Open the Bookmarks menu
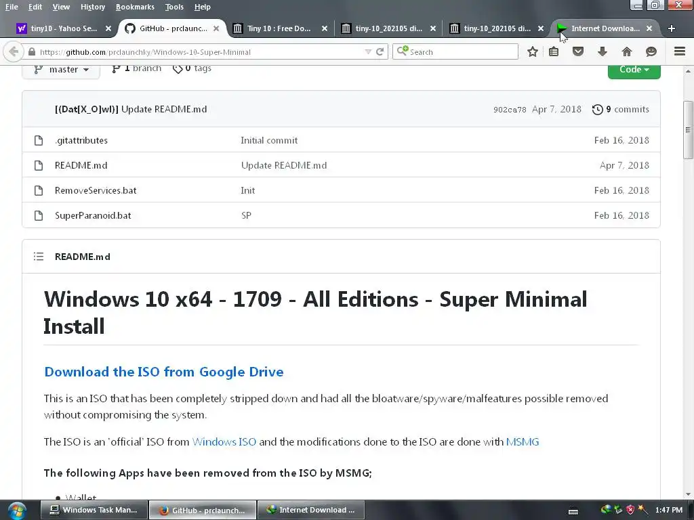Screen dimensions: 694x520 pyautogui.click(x=135, y=7)
